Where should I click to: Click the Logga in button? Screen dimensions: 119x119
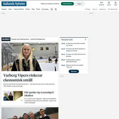(79, 4)
